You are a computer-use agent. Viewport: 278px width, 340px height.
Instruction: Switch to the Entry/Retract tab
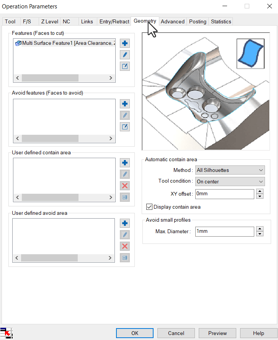(114, 21)
